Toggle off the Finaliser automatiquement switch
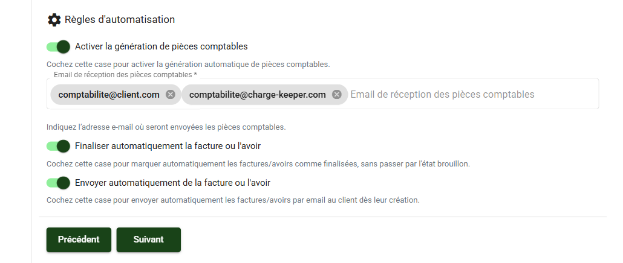Viewport: 623px width, 263px height. click(59, 146)
